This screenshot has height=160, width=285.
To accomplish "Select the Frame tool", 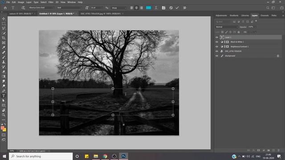I will pyautogui.click(x=4, y=43).
